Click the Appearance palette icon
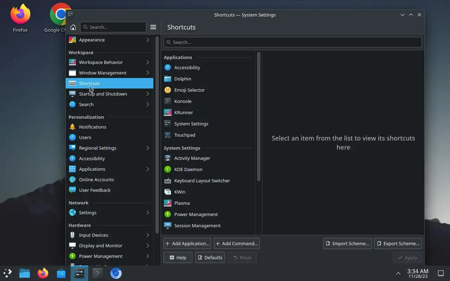The width and height of the screenshot is (450, 281). pyautogui.click(x=72, y=40)
